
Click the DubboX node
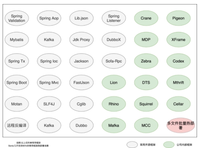click(x=114, y=40)
